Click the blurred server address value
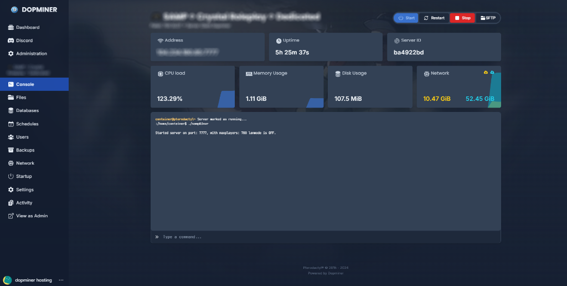Image resolution: width=567 pixels, height=286 pixels. (187, 53)
